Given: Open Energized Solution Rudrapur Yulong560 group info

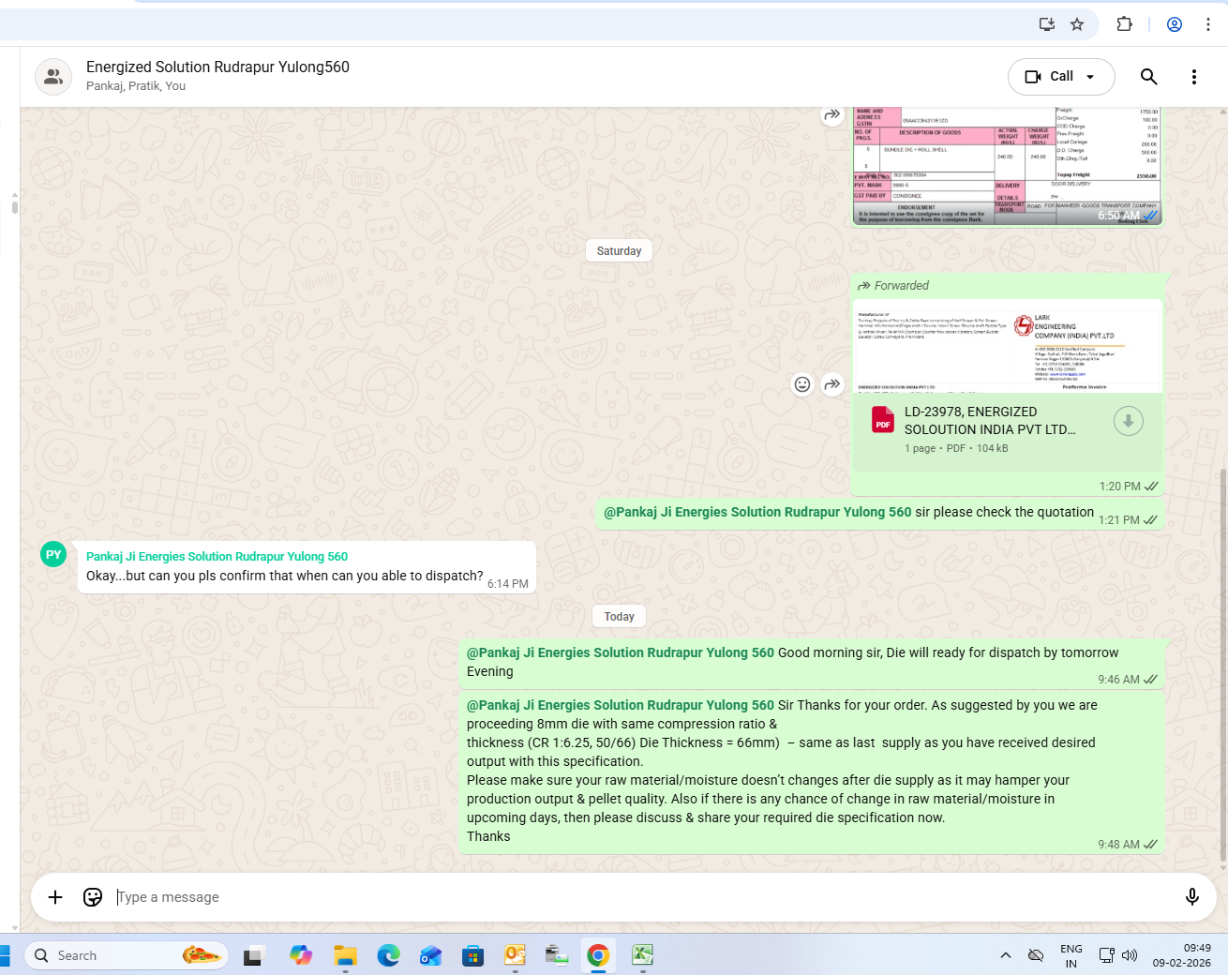Looking at the screenshot, I should pyautogui.click(x=217, y=67).
